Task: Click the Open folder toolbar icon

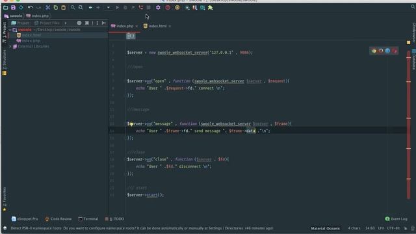Action: pos(6,8)
